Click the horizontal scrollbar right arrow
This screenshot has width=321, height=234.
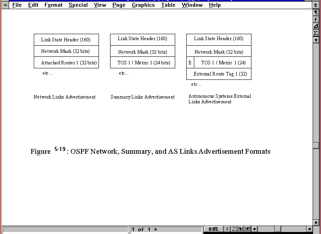pyautogui.click(x=309, y=229)
